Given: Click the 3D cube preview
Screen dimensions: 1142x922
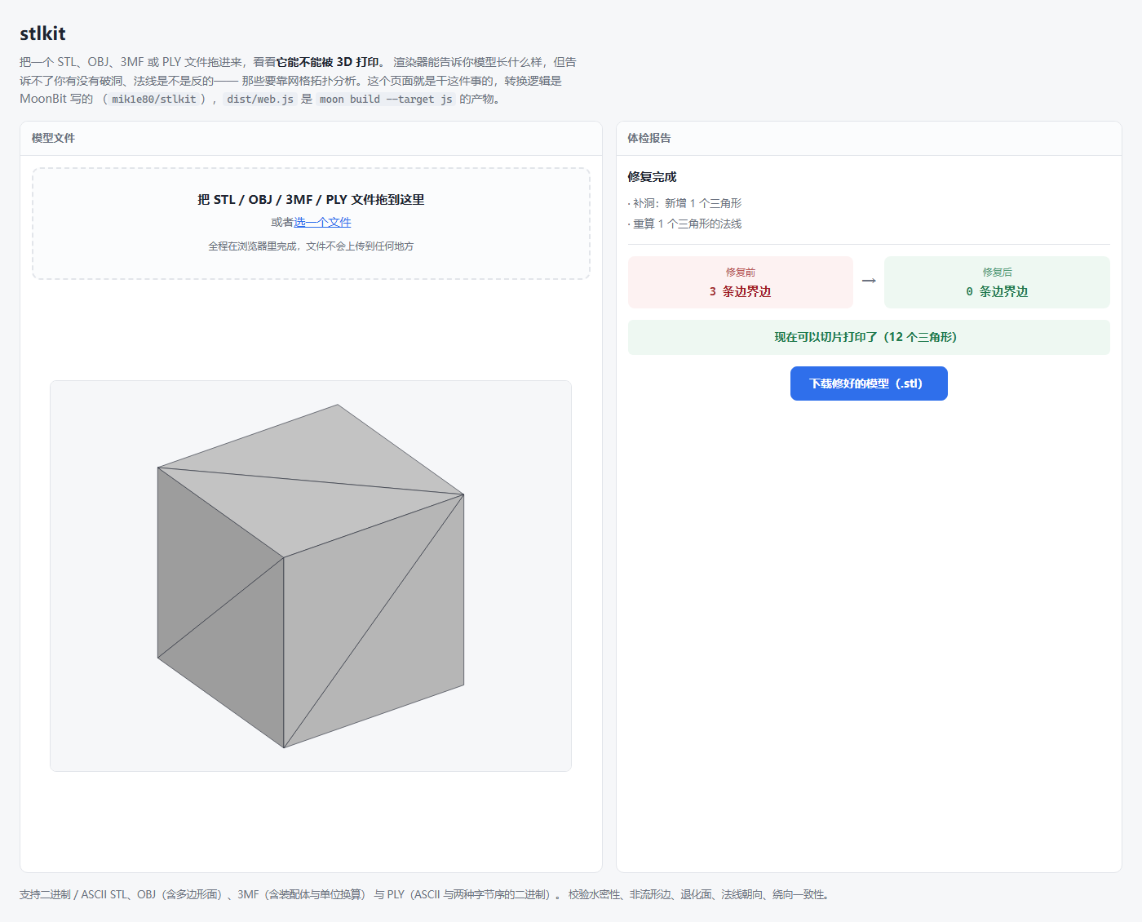Looking at the screenshot, I should (x=311, y=576).
